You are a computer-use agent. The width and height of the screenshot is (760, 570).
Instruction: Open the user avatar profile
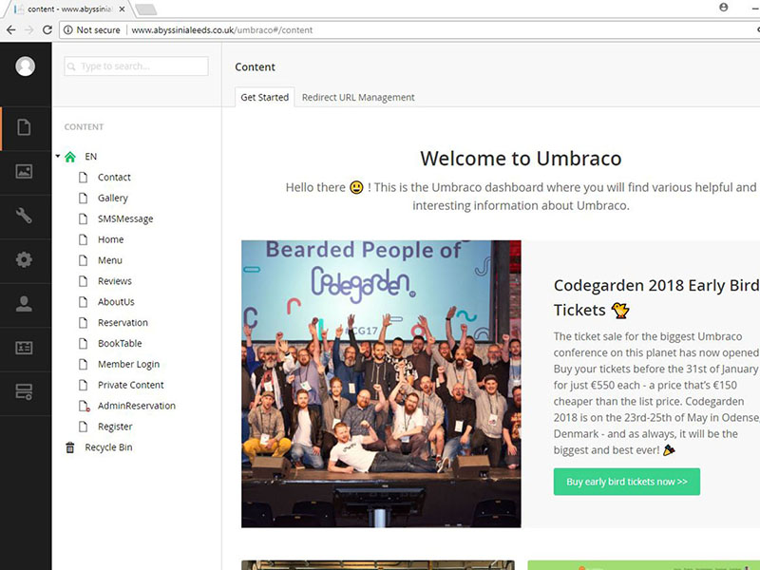click(26, 66)
